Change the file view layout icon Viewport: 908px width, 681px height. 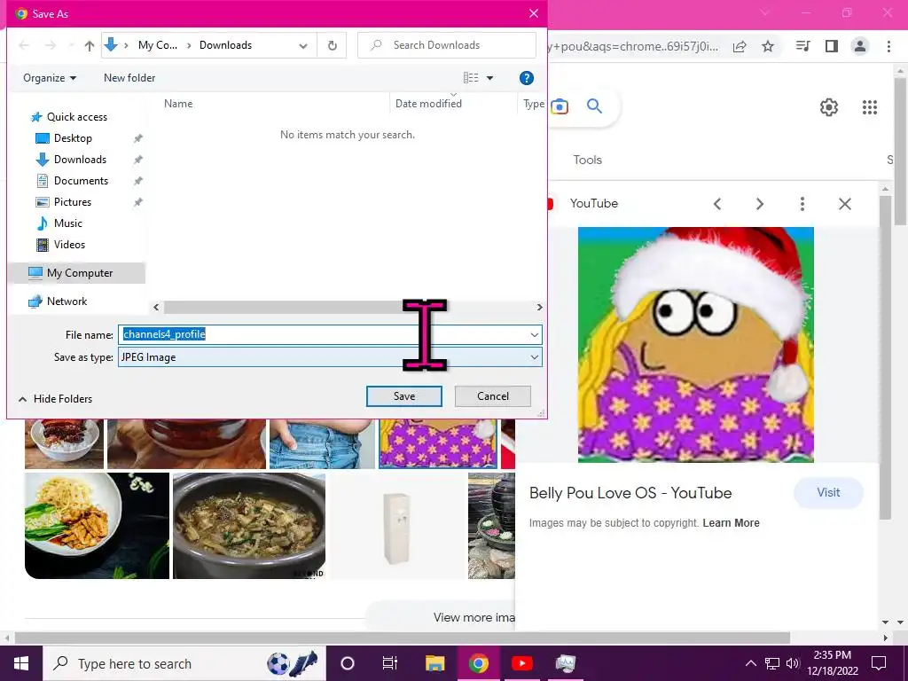point(471,78)
